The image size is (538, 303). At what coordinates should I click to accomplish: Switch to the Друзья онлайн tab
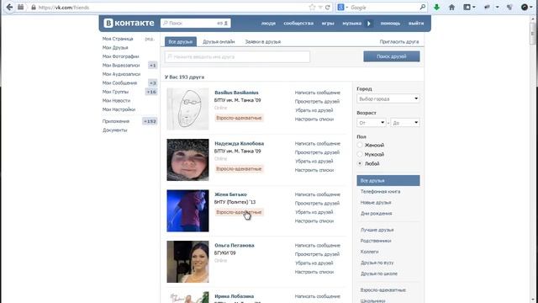click(219, 41)
